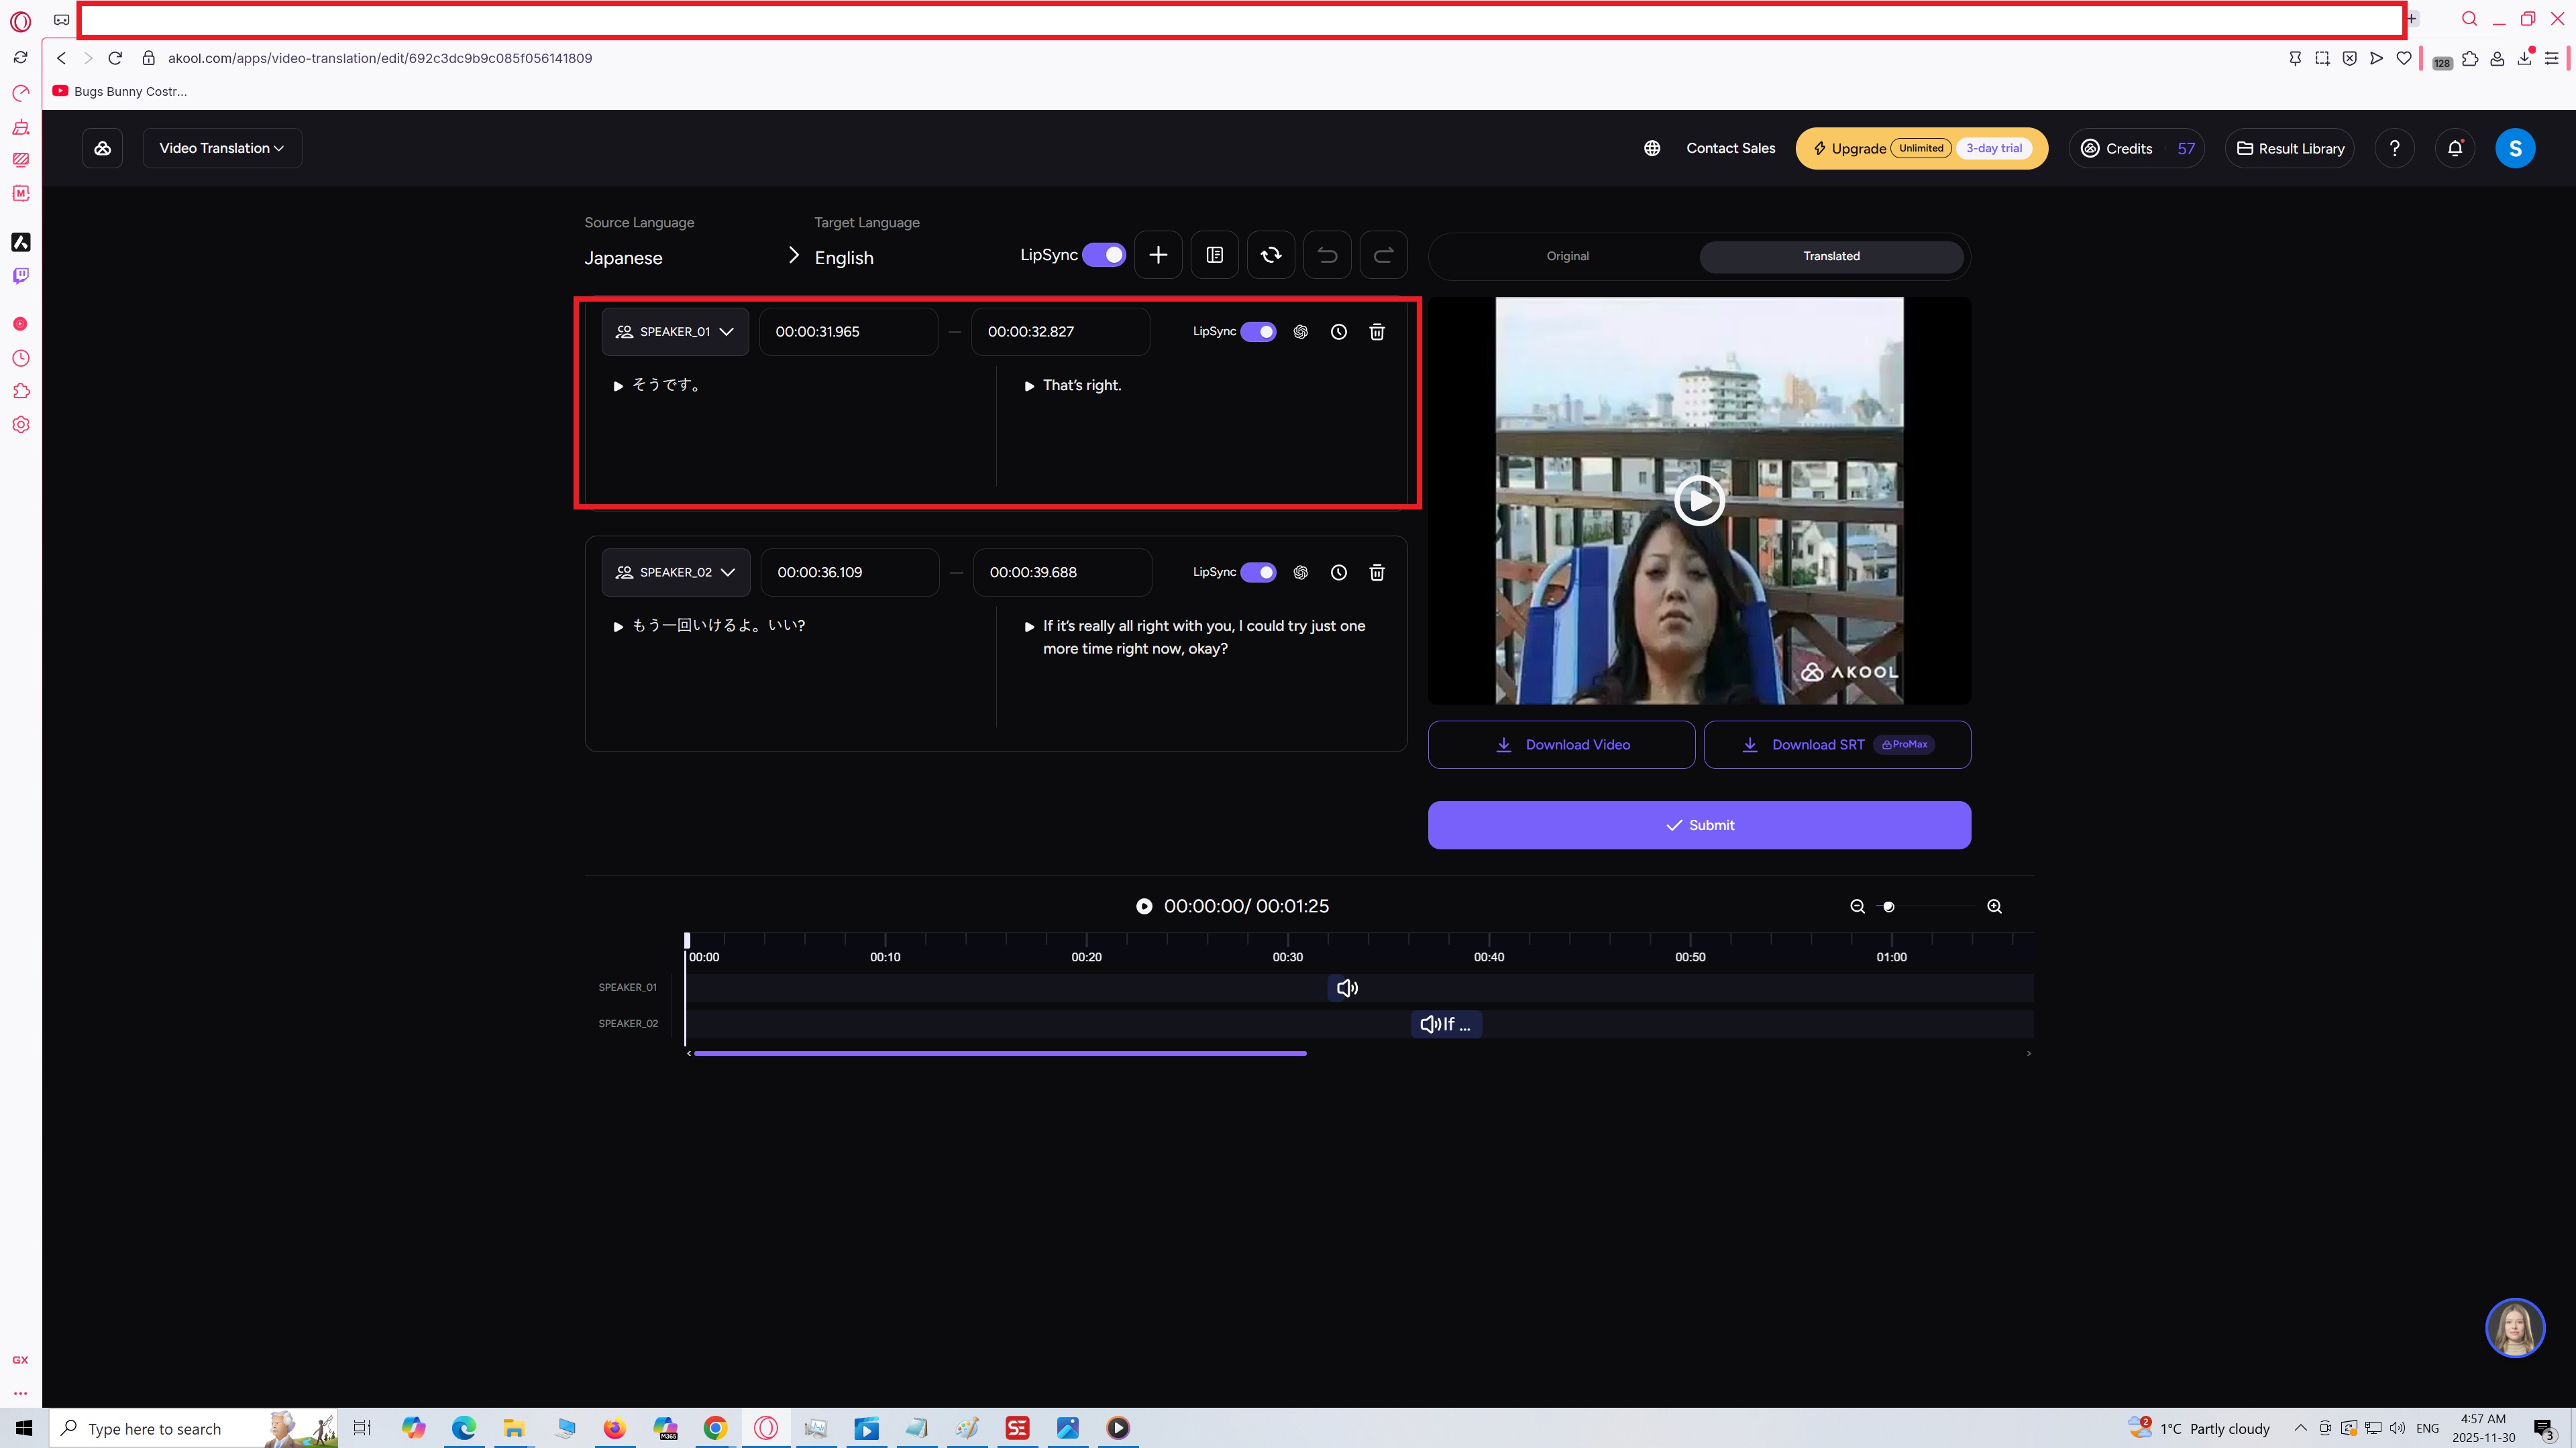2576x1448 pixels.
Task: Adjust the timeline zoom slider
Action: tap(1888, 906)
